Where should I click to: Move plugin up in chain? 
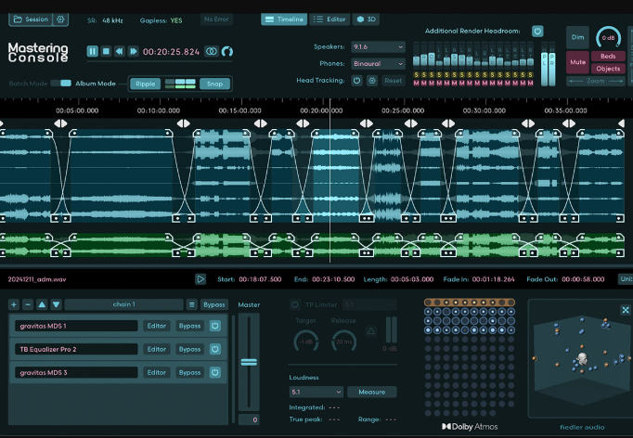pos(42,304)
